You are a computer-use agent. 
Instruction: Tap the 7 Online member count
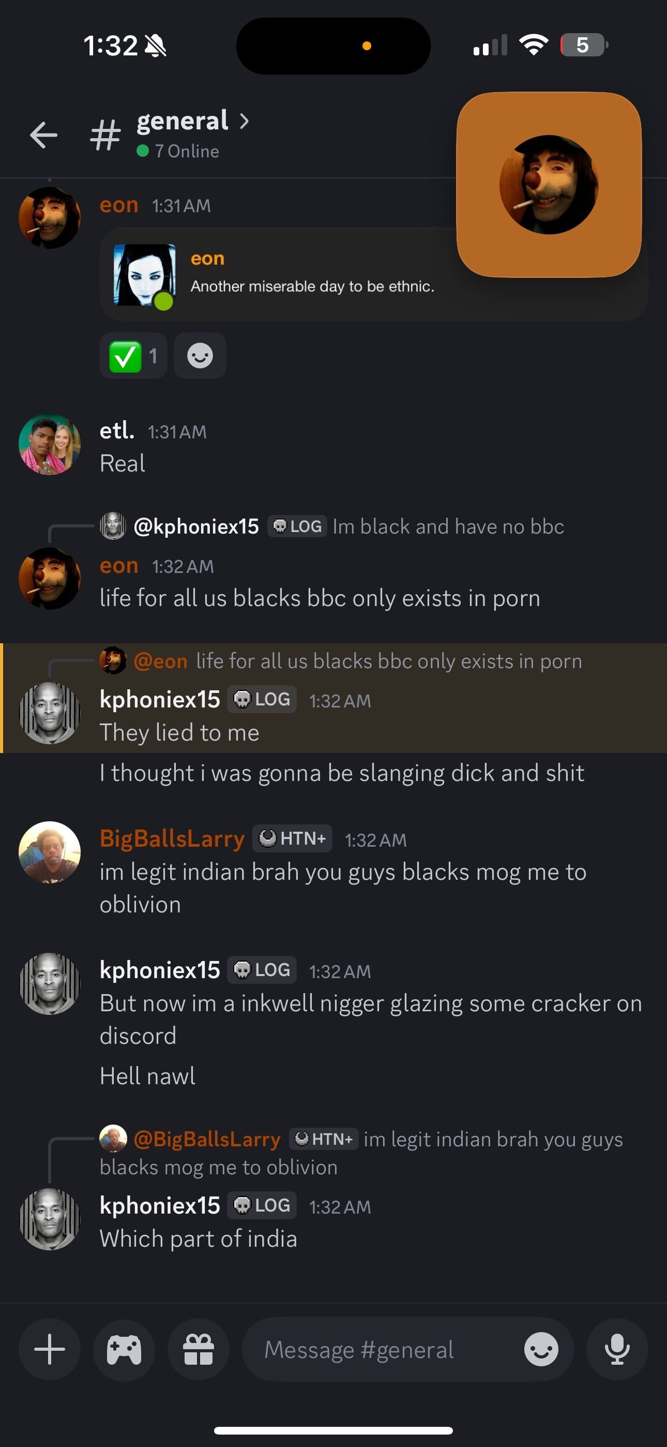click(178, 151)
